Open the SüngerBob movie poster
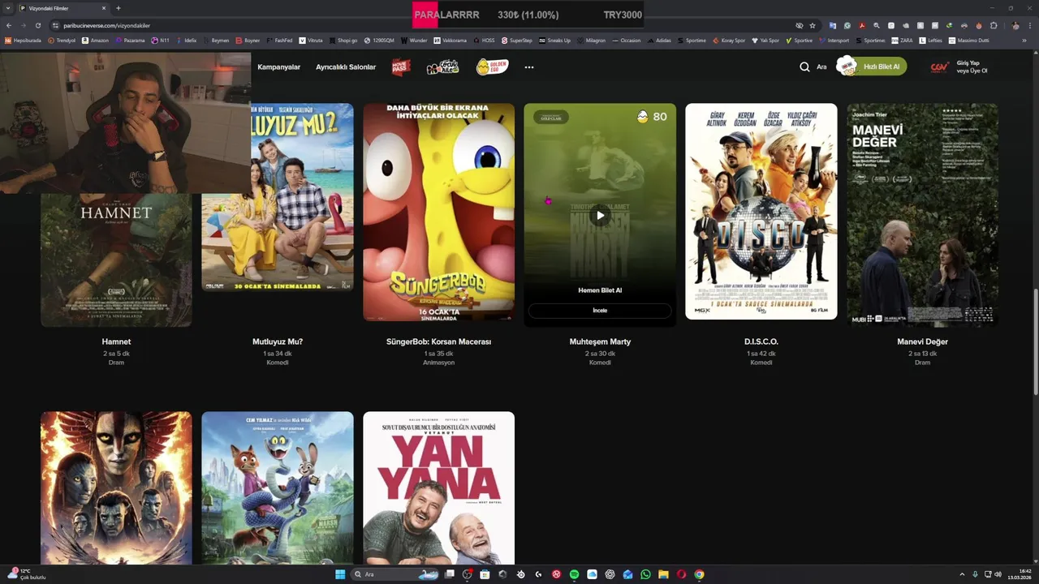 coord(438,212)
